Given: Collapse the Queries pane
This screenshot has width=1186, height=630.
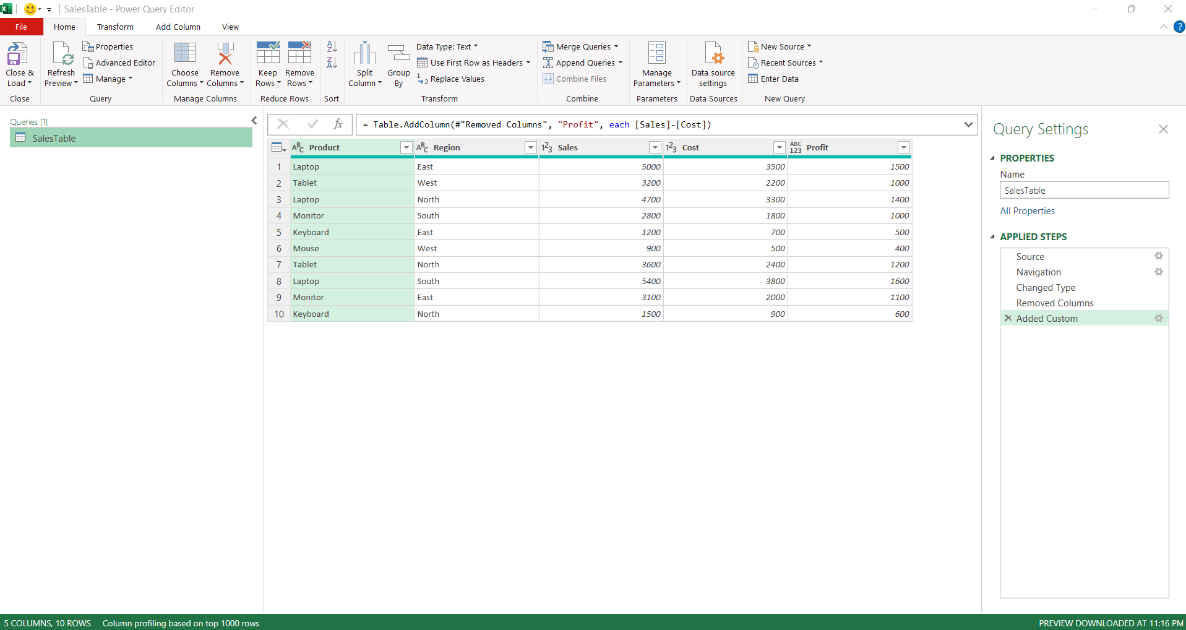Looking at the screenshot, I should tap(254, 121).
